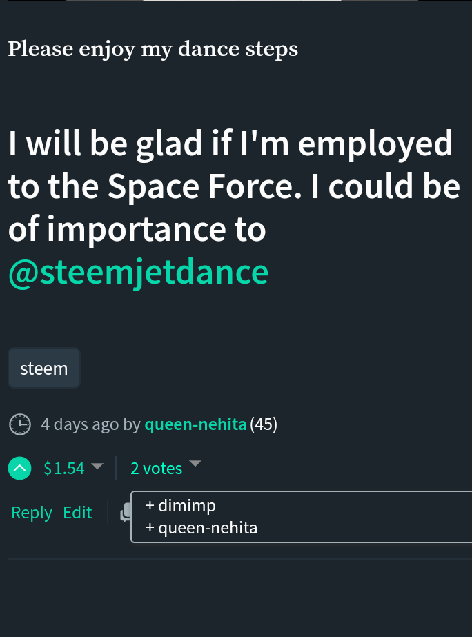Click the clock icon beside the timestamp
The width and height of the screenshot is (472, 637).
click(x=21, y=424)
